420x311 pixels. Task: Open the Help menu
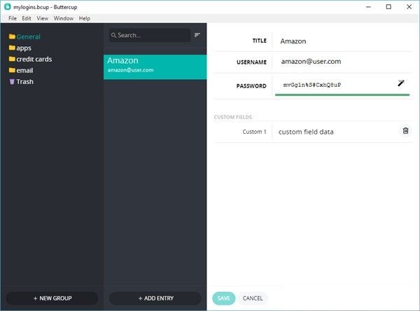85,18
